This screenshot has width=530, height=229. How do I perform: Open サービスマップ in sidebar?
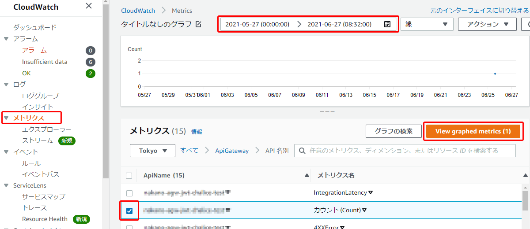[x=44, y=196]
